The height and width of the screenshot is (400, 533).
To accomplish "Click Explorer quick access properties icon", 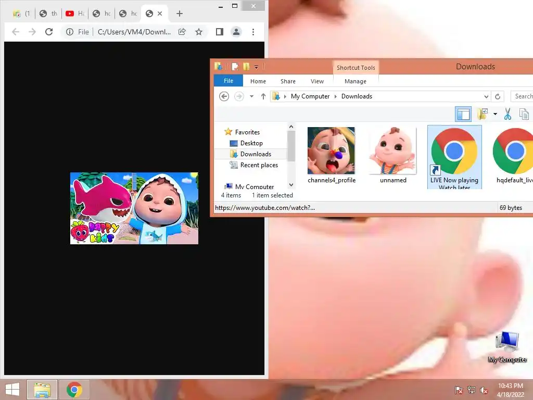I will pyautogui.click(x=235, y=67).
